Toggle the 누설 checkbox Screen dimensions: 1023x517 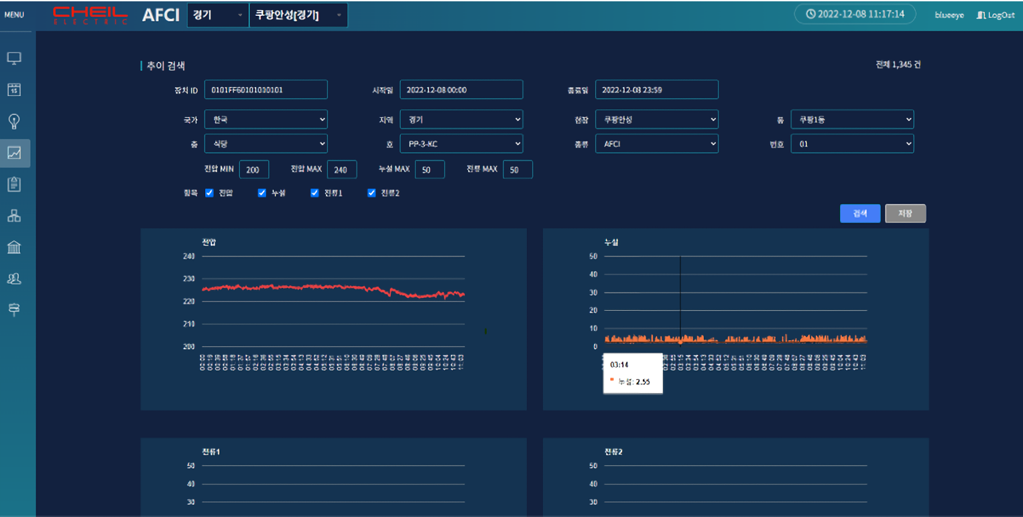pyautogui.click(x=262, y=193)
